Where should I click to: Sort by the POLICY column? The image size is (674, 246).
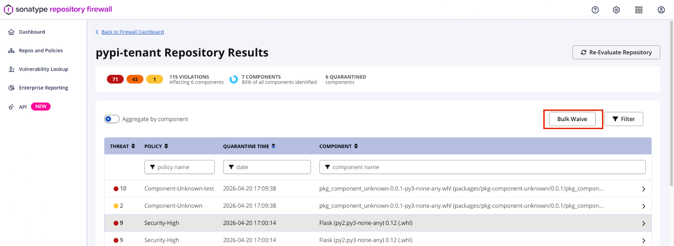tap(156, 146)
